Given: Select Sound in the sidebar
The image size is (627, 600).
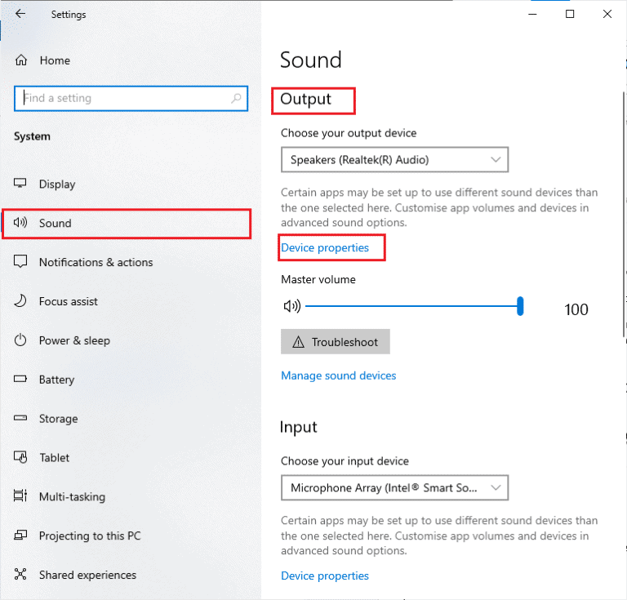Looking at the screenshot, I should (x=56, y=223).
